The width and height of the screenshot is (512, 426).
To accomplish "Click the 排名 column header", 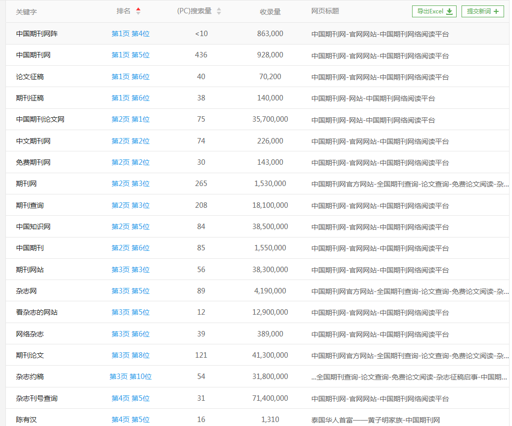I will pyautogui.click(x=124, y=11).
